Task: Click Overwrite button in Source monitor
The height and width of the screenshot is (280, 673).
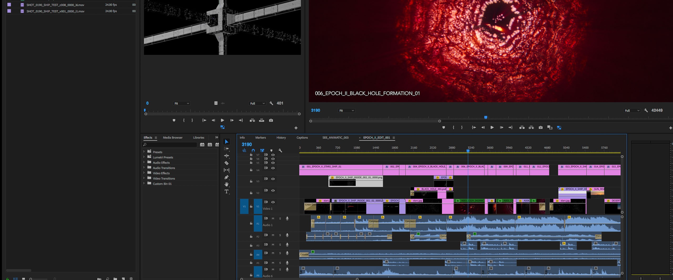Action: [x=262, y=120]
